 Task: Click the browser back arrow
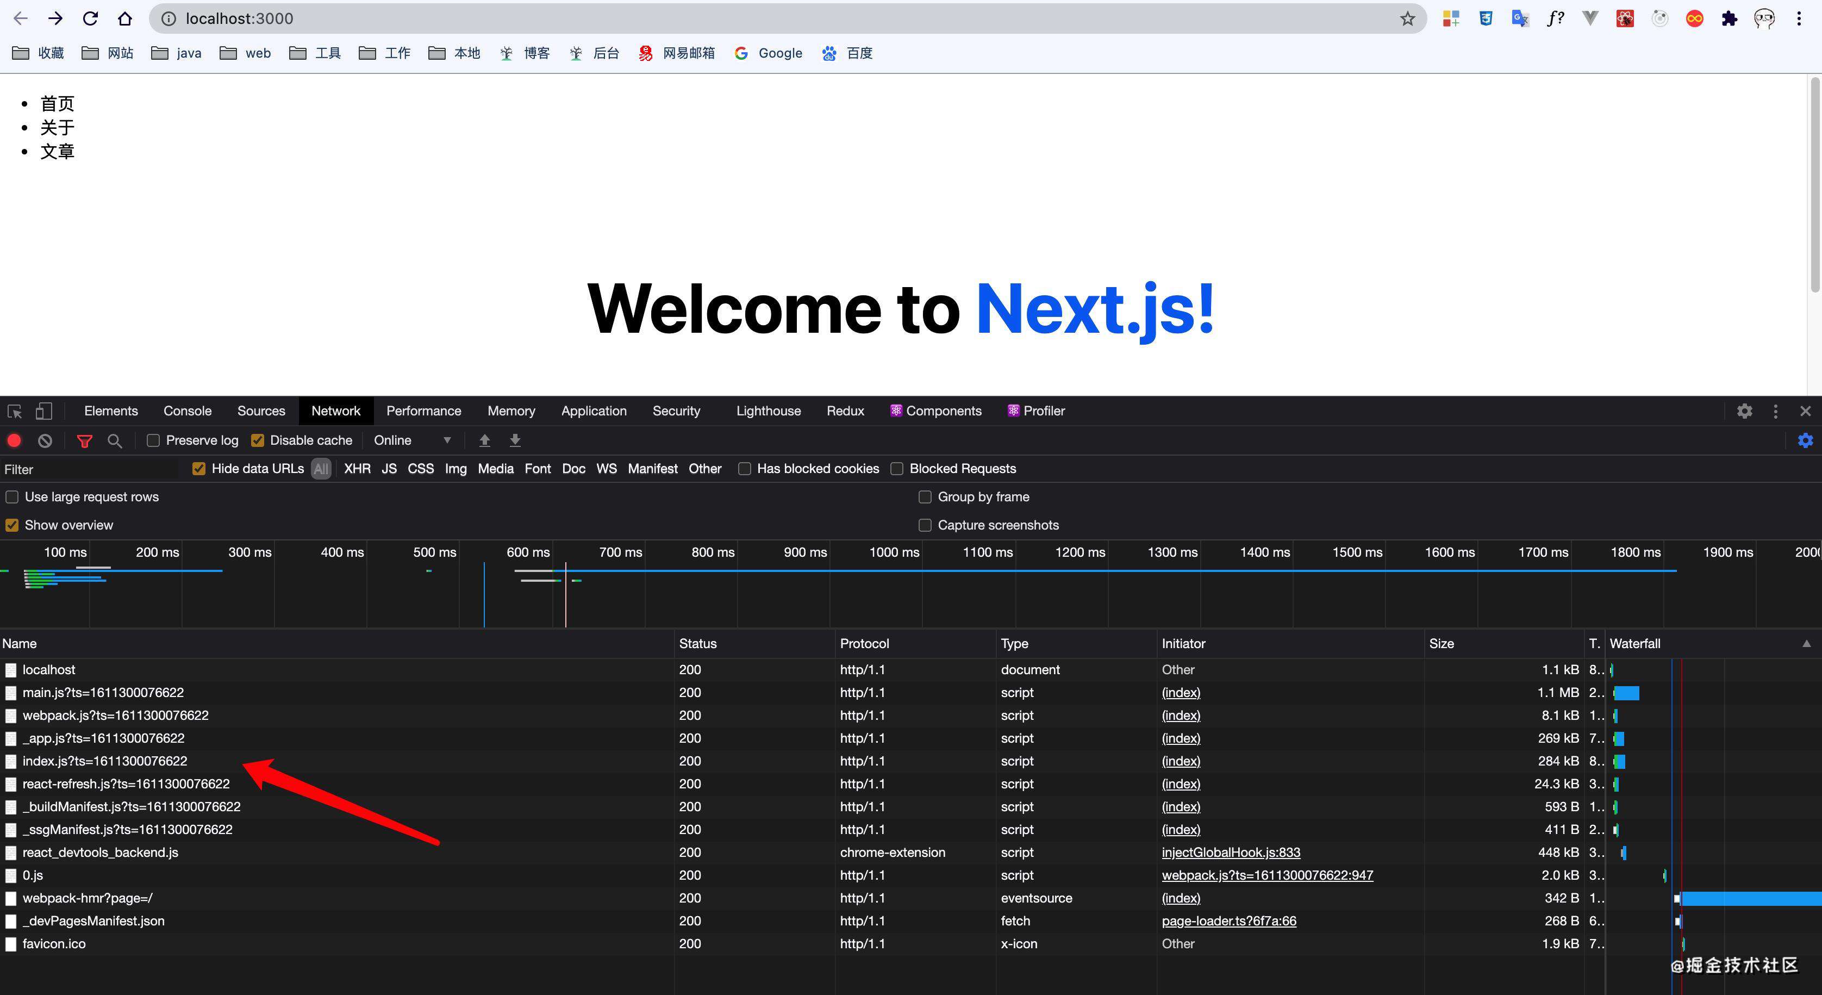[21, 18]
